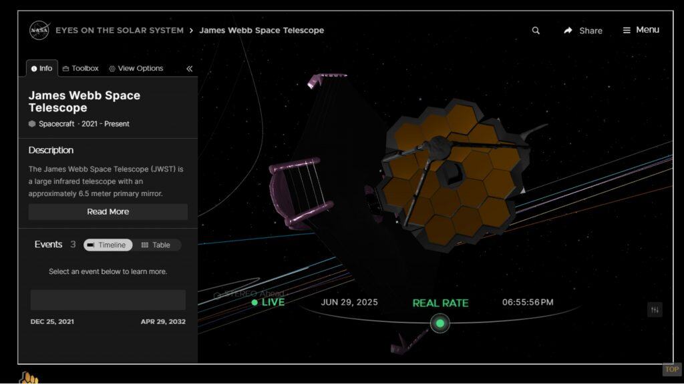Screen dimensions: 684x384
Task: Click the spacecraft hexagon icon
Action: point(32,123)
